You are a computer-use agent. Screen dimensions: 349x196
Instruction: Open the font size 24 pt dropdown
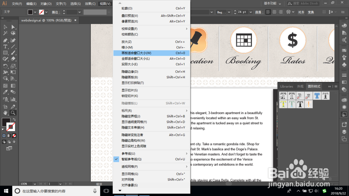[251, 12]
